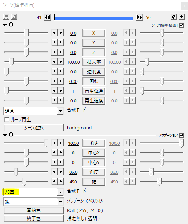Viewport: 188px width, 224px height.
Task: Click the camera control icon top-left
Action: (6, 17)
